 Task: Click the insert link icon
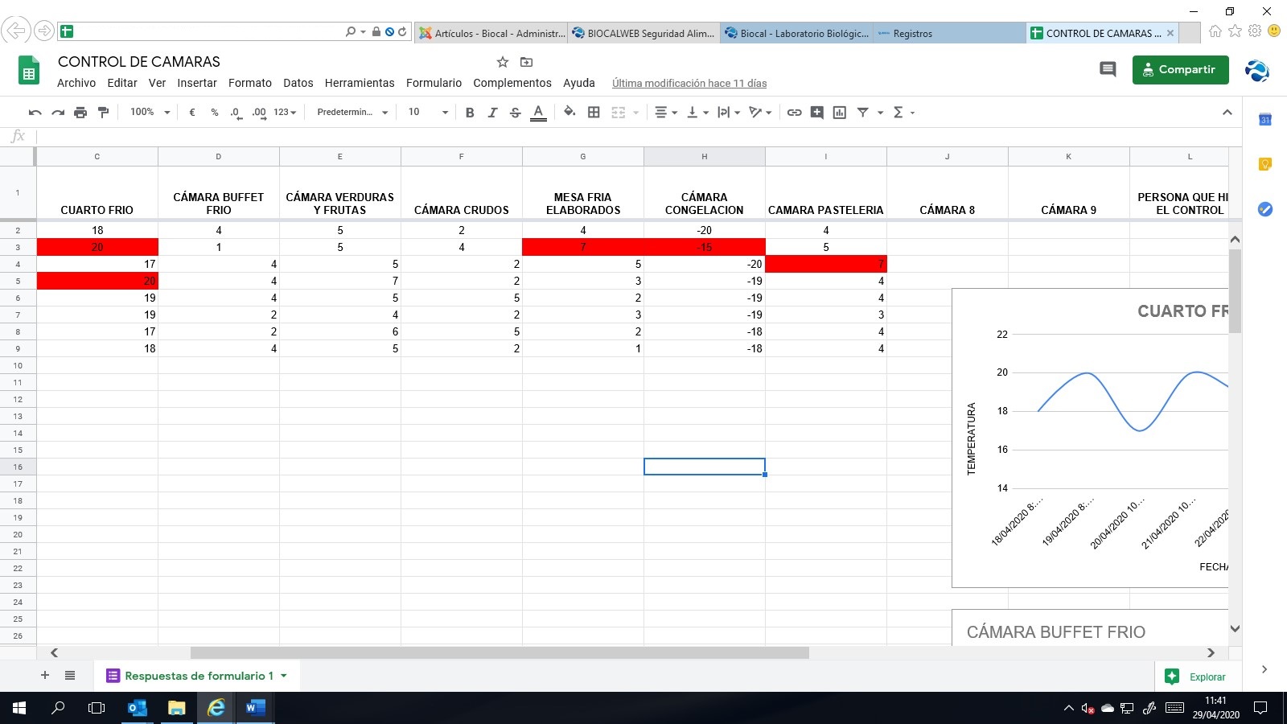point(794,113)
